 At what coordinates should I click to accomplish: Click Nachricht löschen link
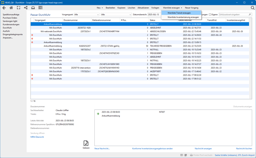244,148
